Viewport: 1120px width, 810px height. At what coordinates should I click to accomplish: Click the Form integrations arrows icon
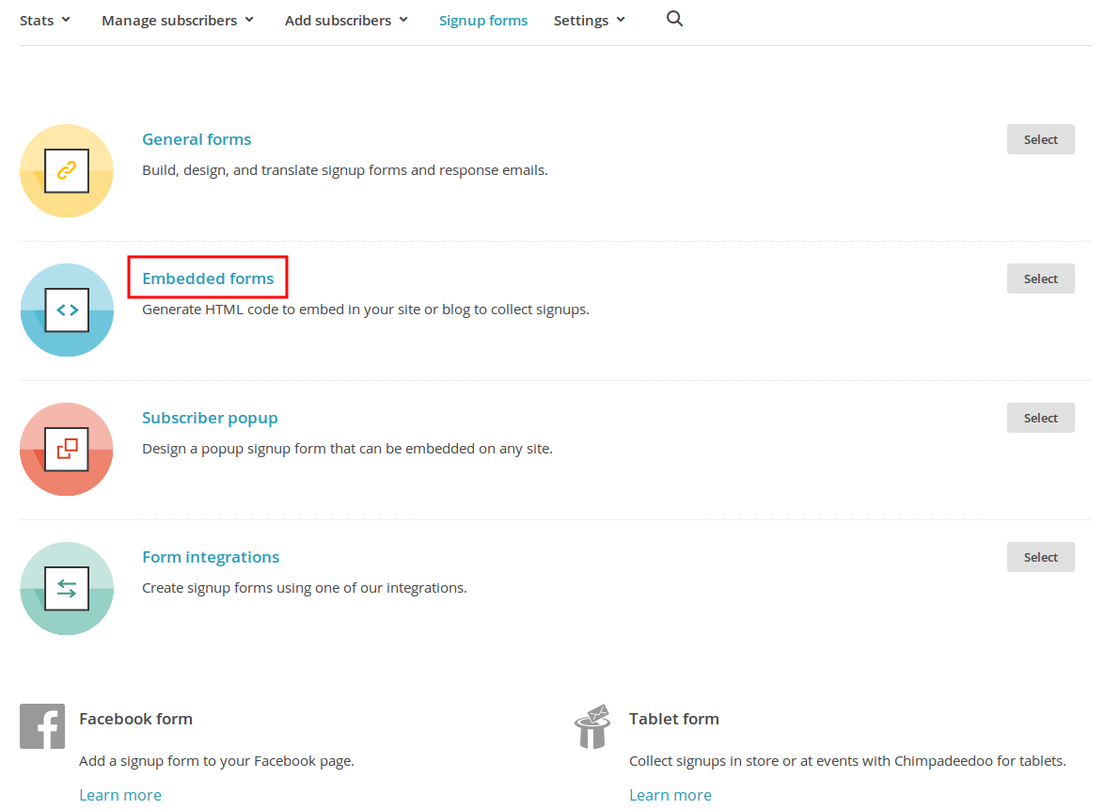pos(67,589)
